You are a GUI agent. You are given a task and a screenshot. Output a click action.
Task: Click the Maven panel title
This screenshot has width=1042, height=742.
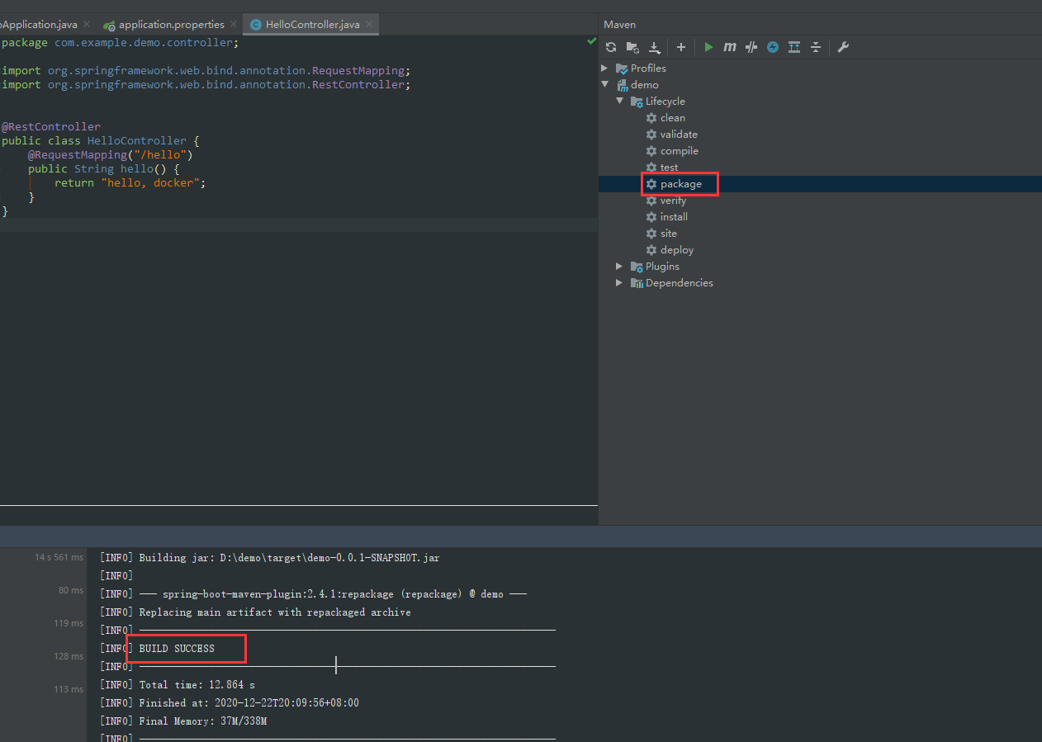tap(619, 25)
